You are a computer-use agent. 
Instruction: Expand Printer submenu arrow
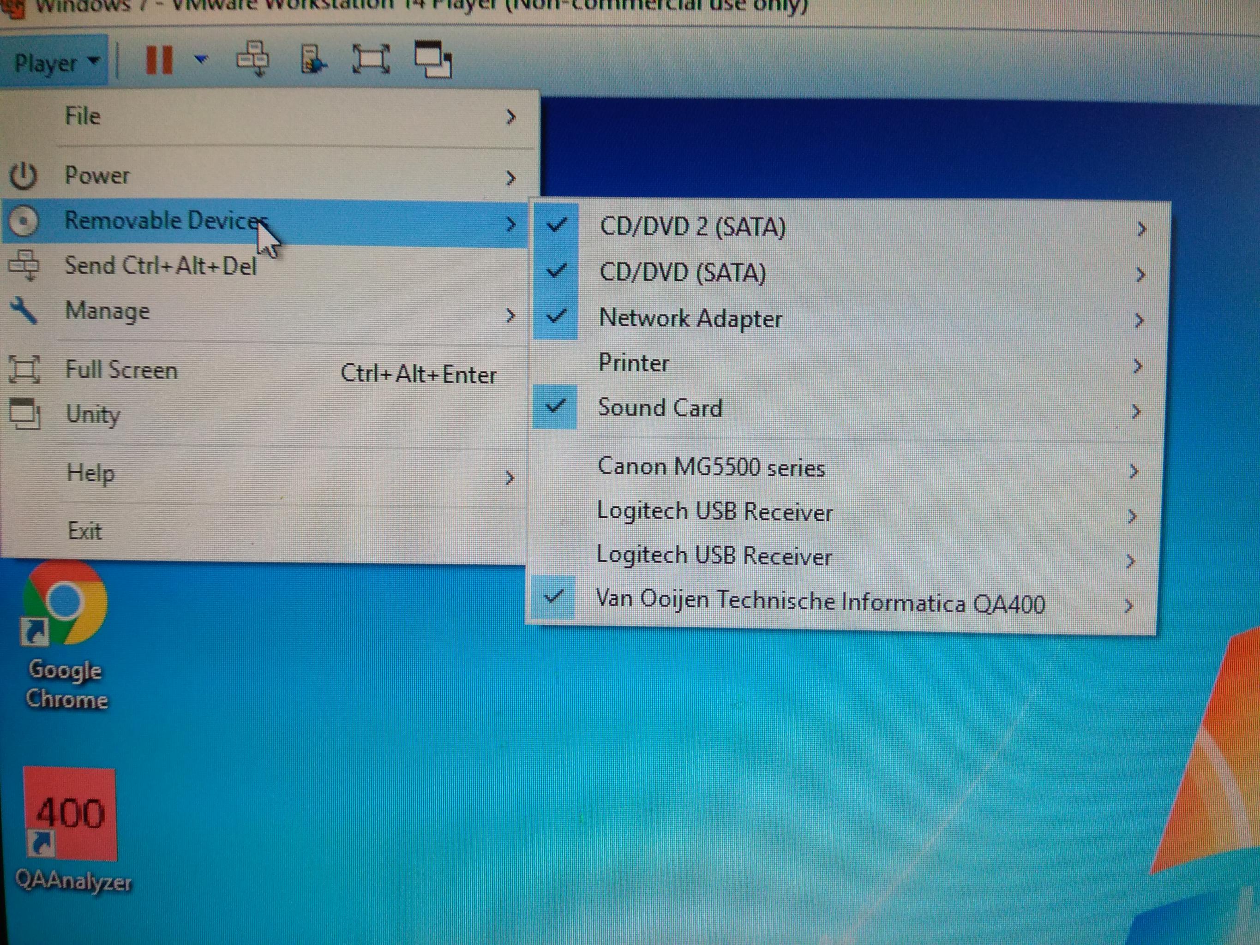1138,366
